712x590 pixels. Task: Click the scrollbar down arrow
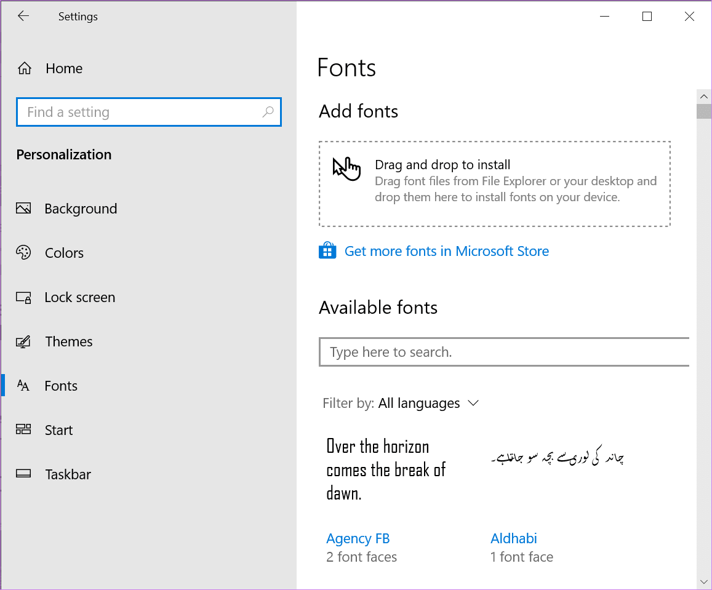[704, 582]
